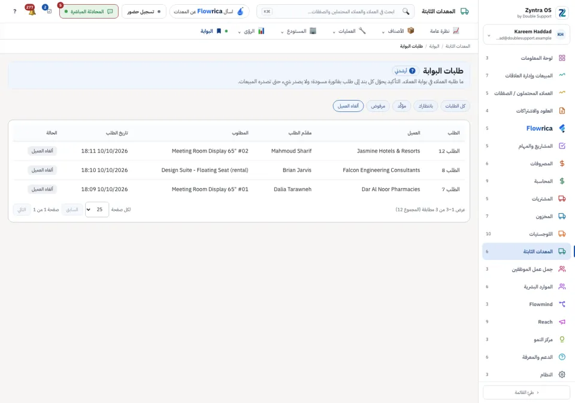
Task: Filter by مؤكّد chip
Action: pos(401,106)
